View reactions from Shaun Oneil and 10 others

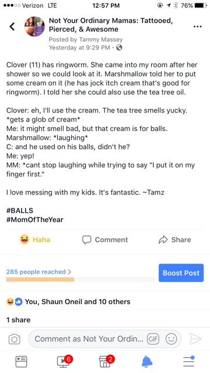click(68, 302)
